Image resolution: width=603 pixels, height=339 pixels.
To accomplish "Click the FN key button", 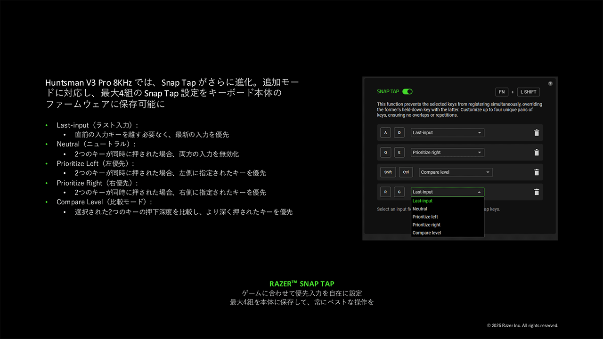I will pos(502,92).
